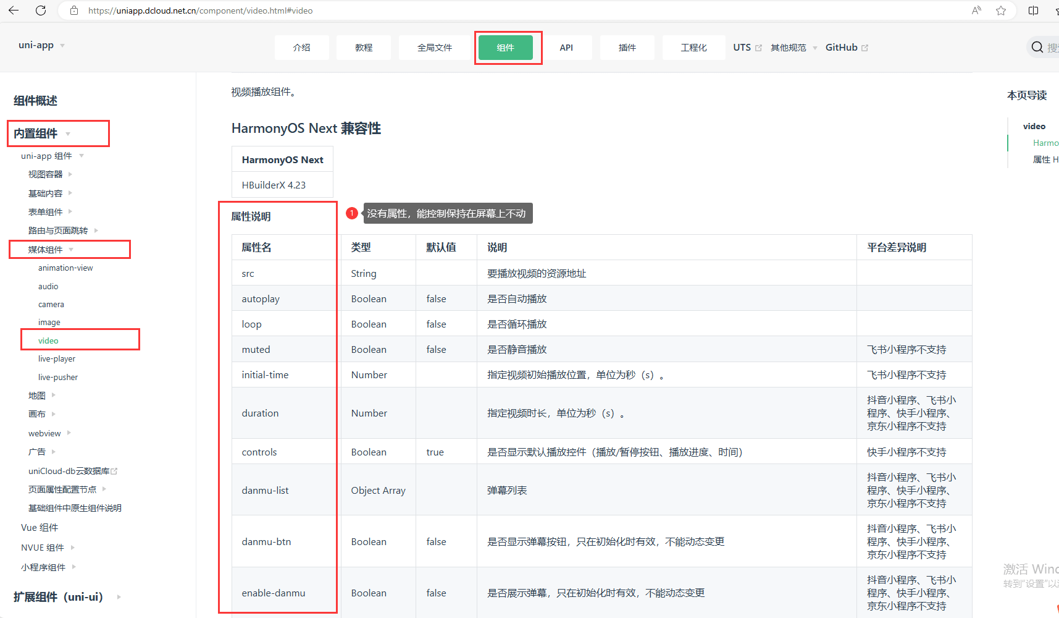This screenshot has width=1059, height=618.
Task: Expand the 路由与页面跳转 sidebar group
Action: point(63,231)
